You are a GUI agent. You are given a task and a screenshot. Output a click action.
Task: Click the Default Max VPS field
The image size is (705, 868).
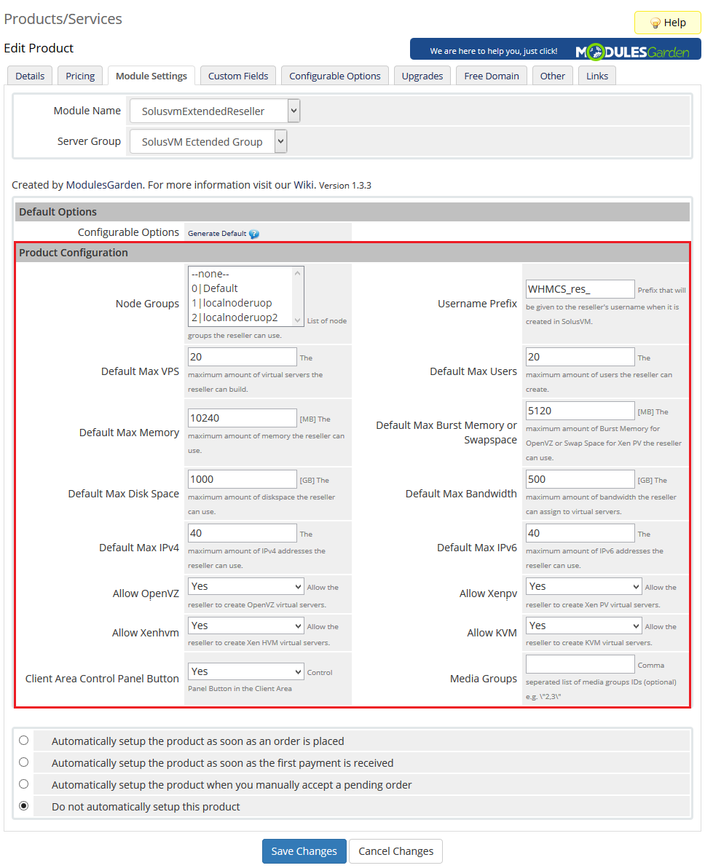pyautogui.click(x=243, y=357)
